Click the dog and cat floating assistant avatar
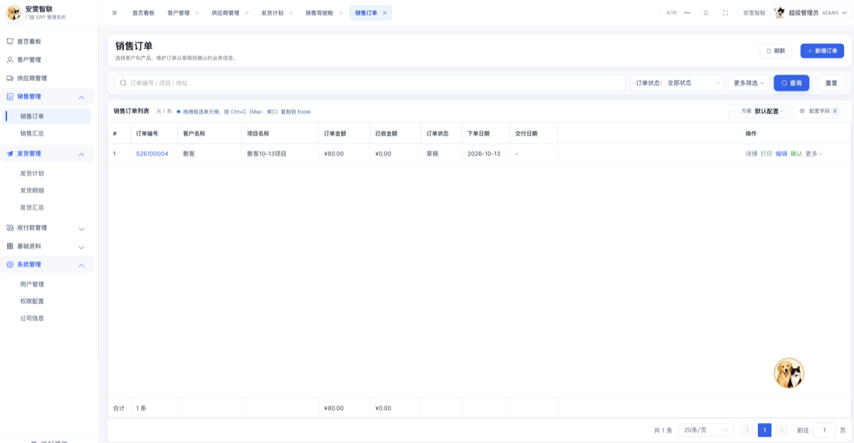This screenshot has width=854, height=443. 789,373
